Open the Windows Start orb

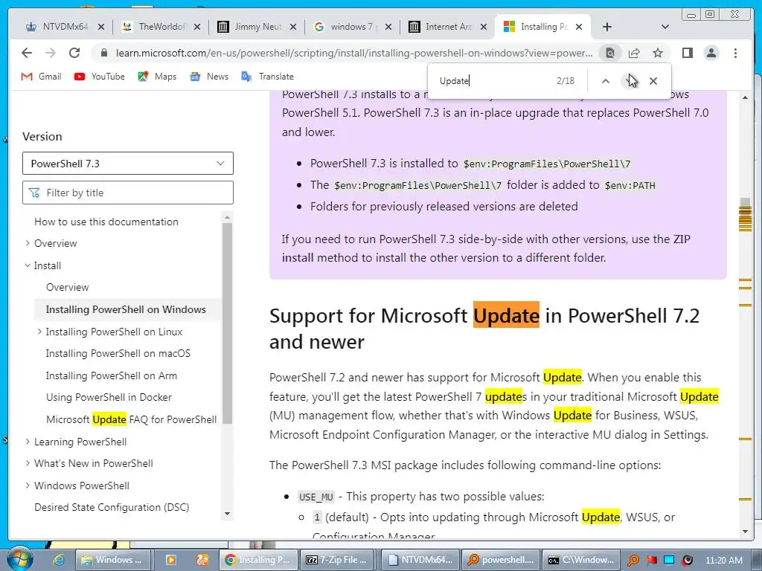point(19,558)
